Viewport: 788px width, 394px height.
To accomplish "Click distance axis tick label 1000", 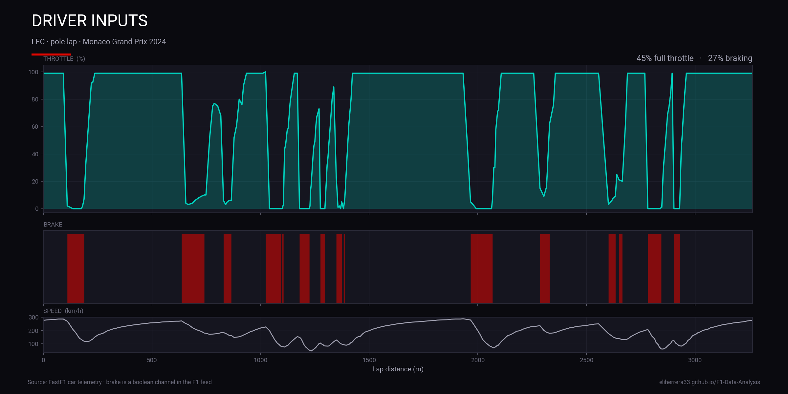I will pyautogui.click(x=261, y=360).
